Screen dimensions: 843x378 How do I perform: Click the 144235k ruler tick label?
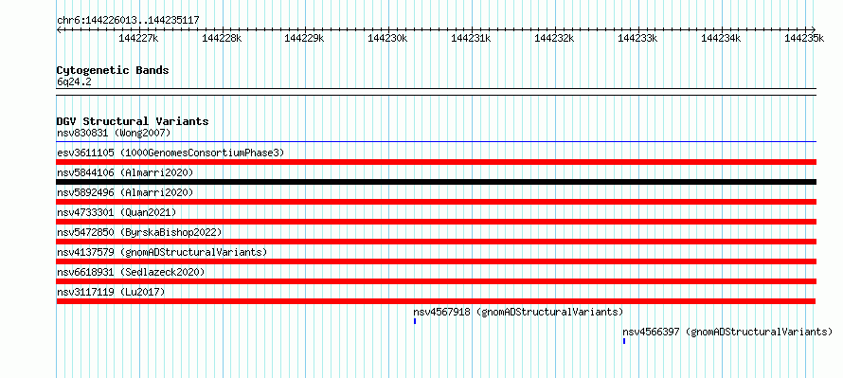[x=804, y=38]
